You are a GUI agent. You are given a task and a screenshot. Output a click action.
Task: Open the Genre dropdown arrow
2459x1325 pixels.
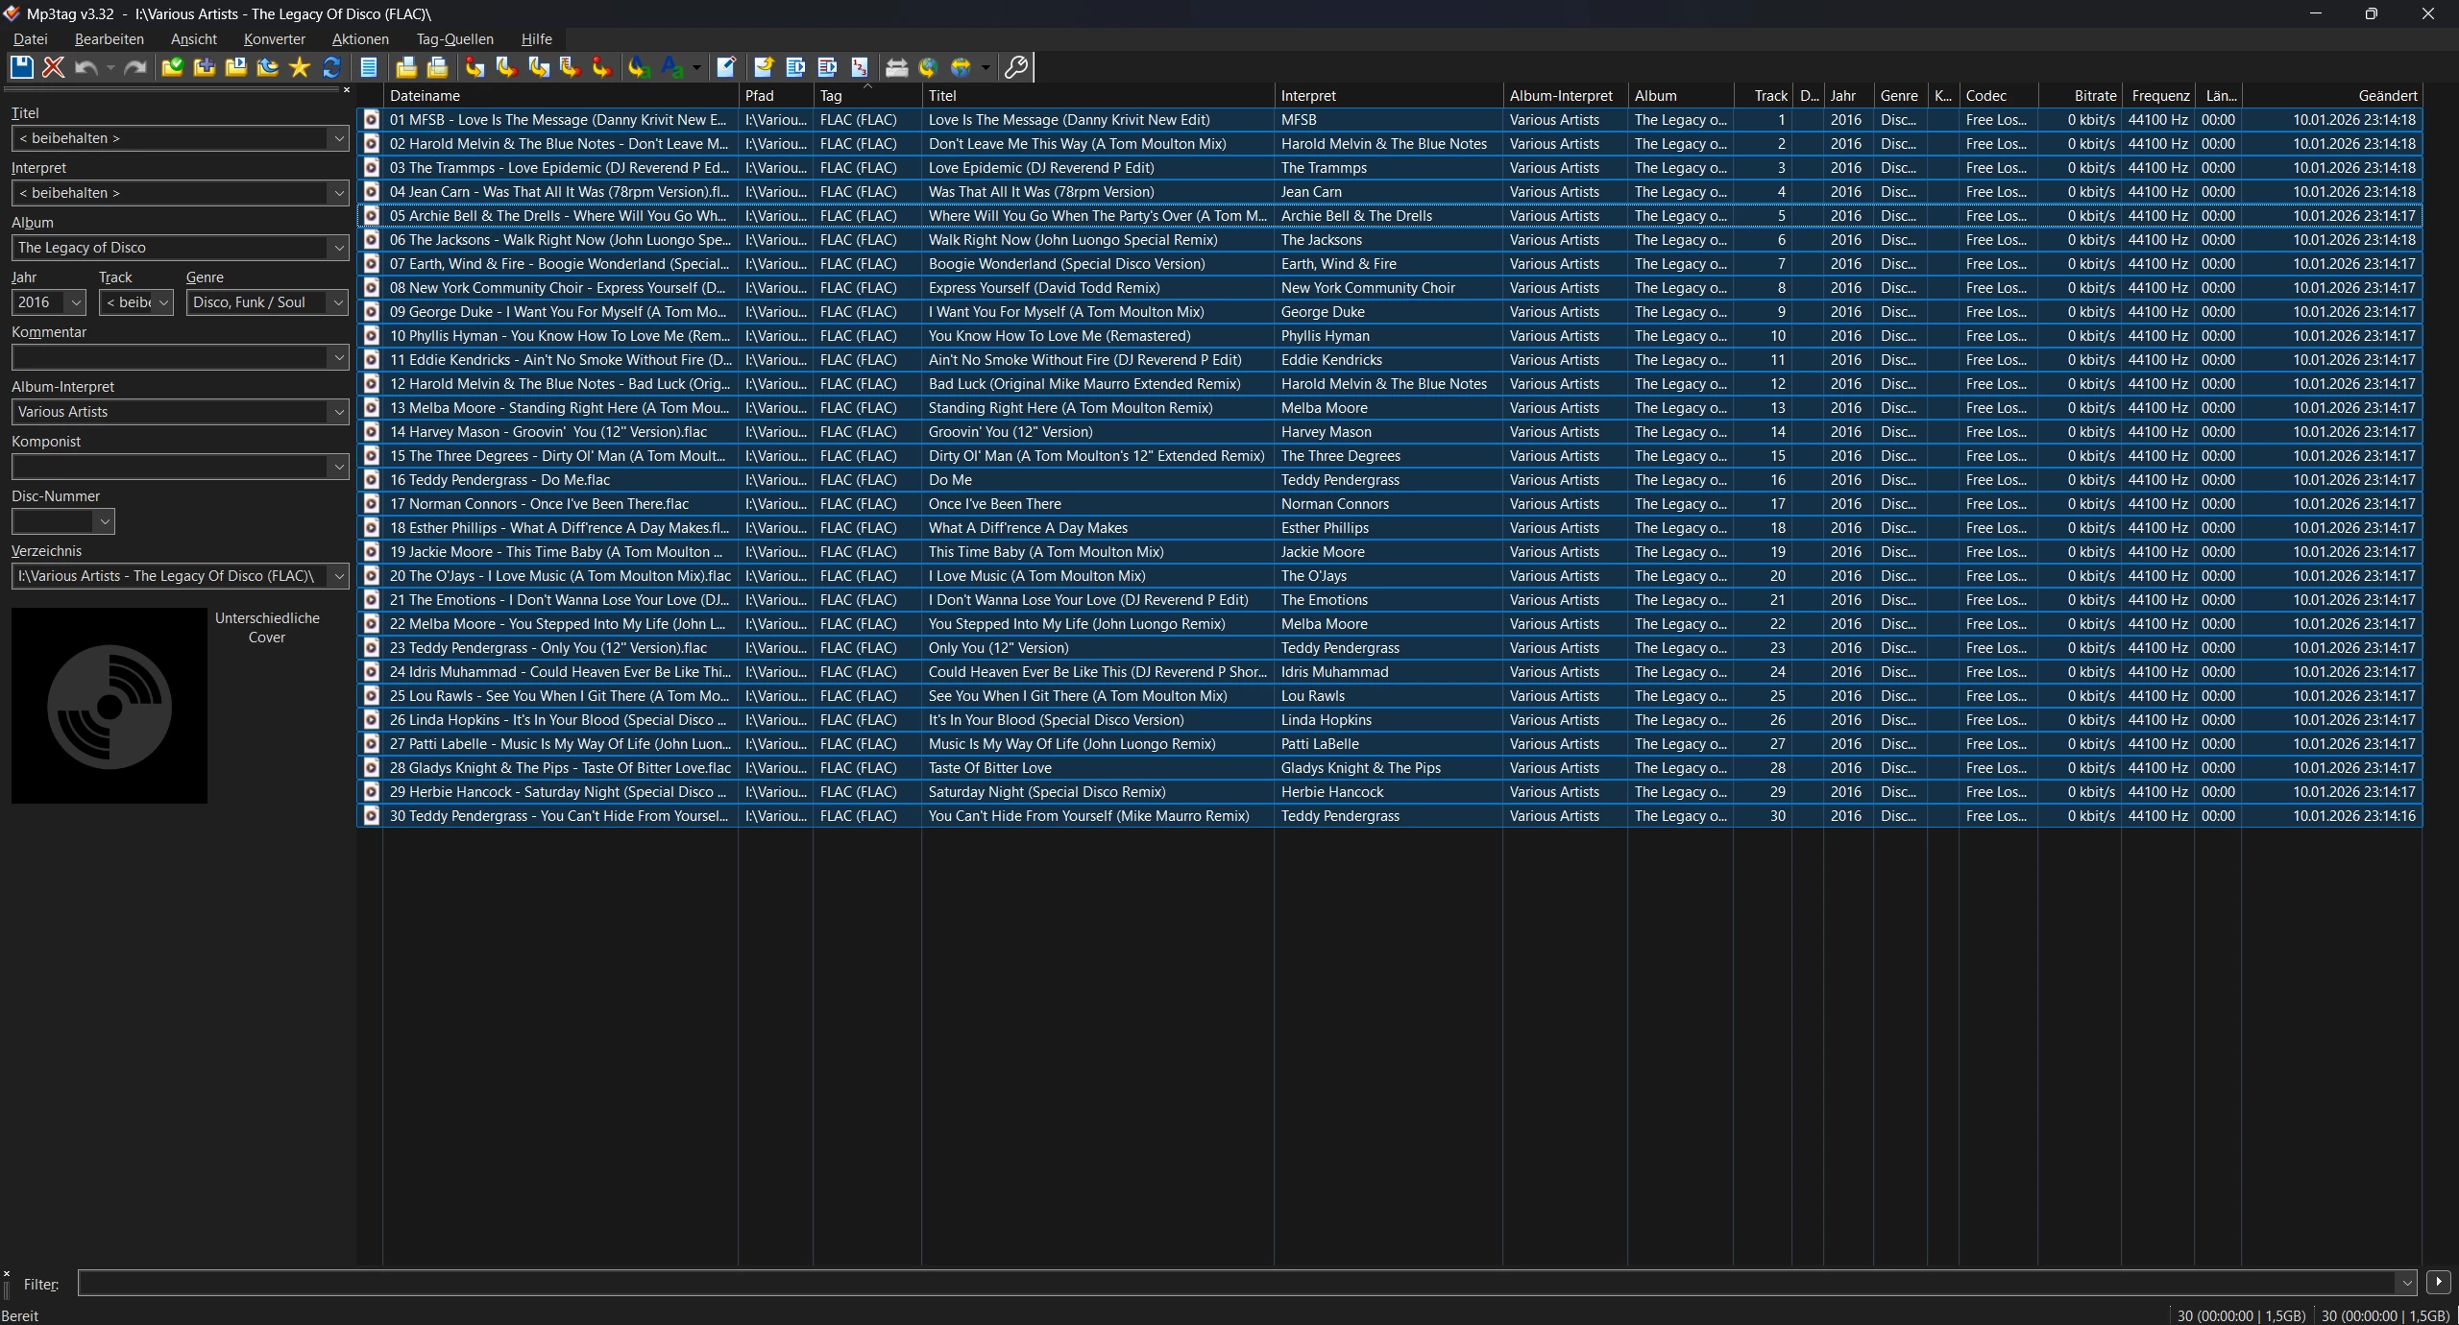coord(338,302)
